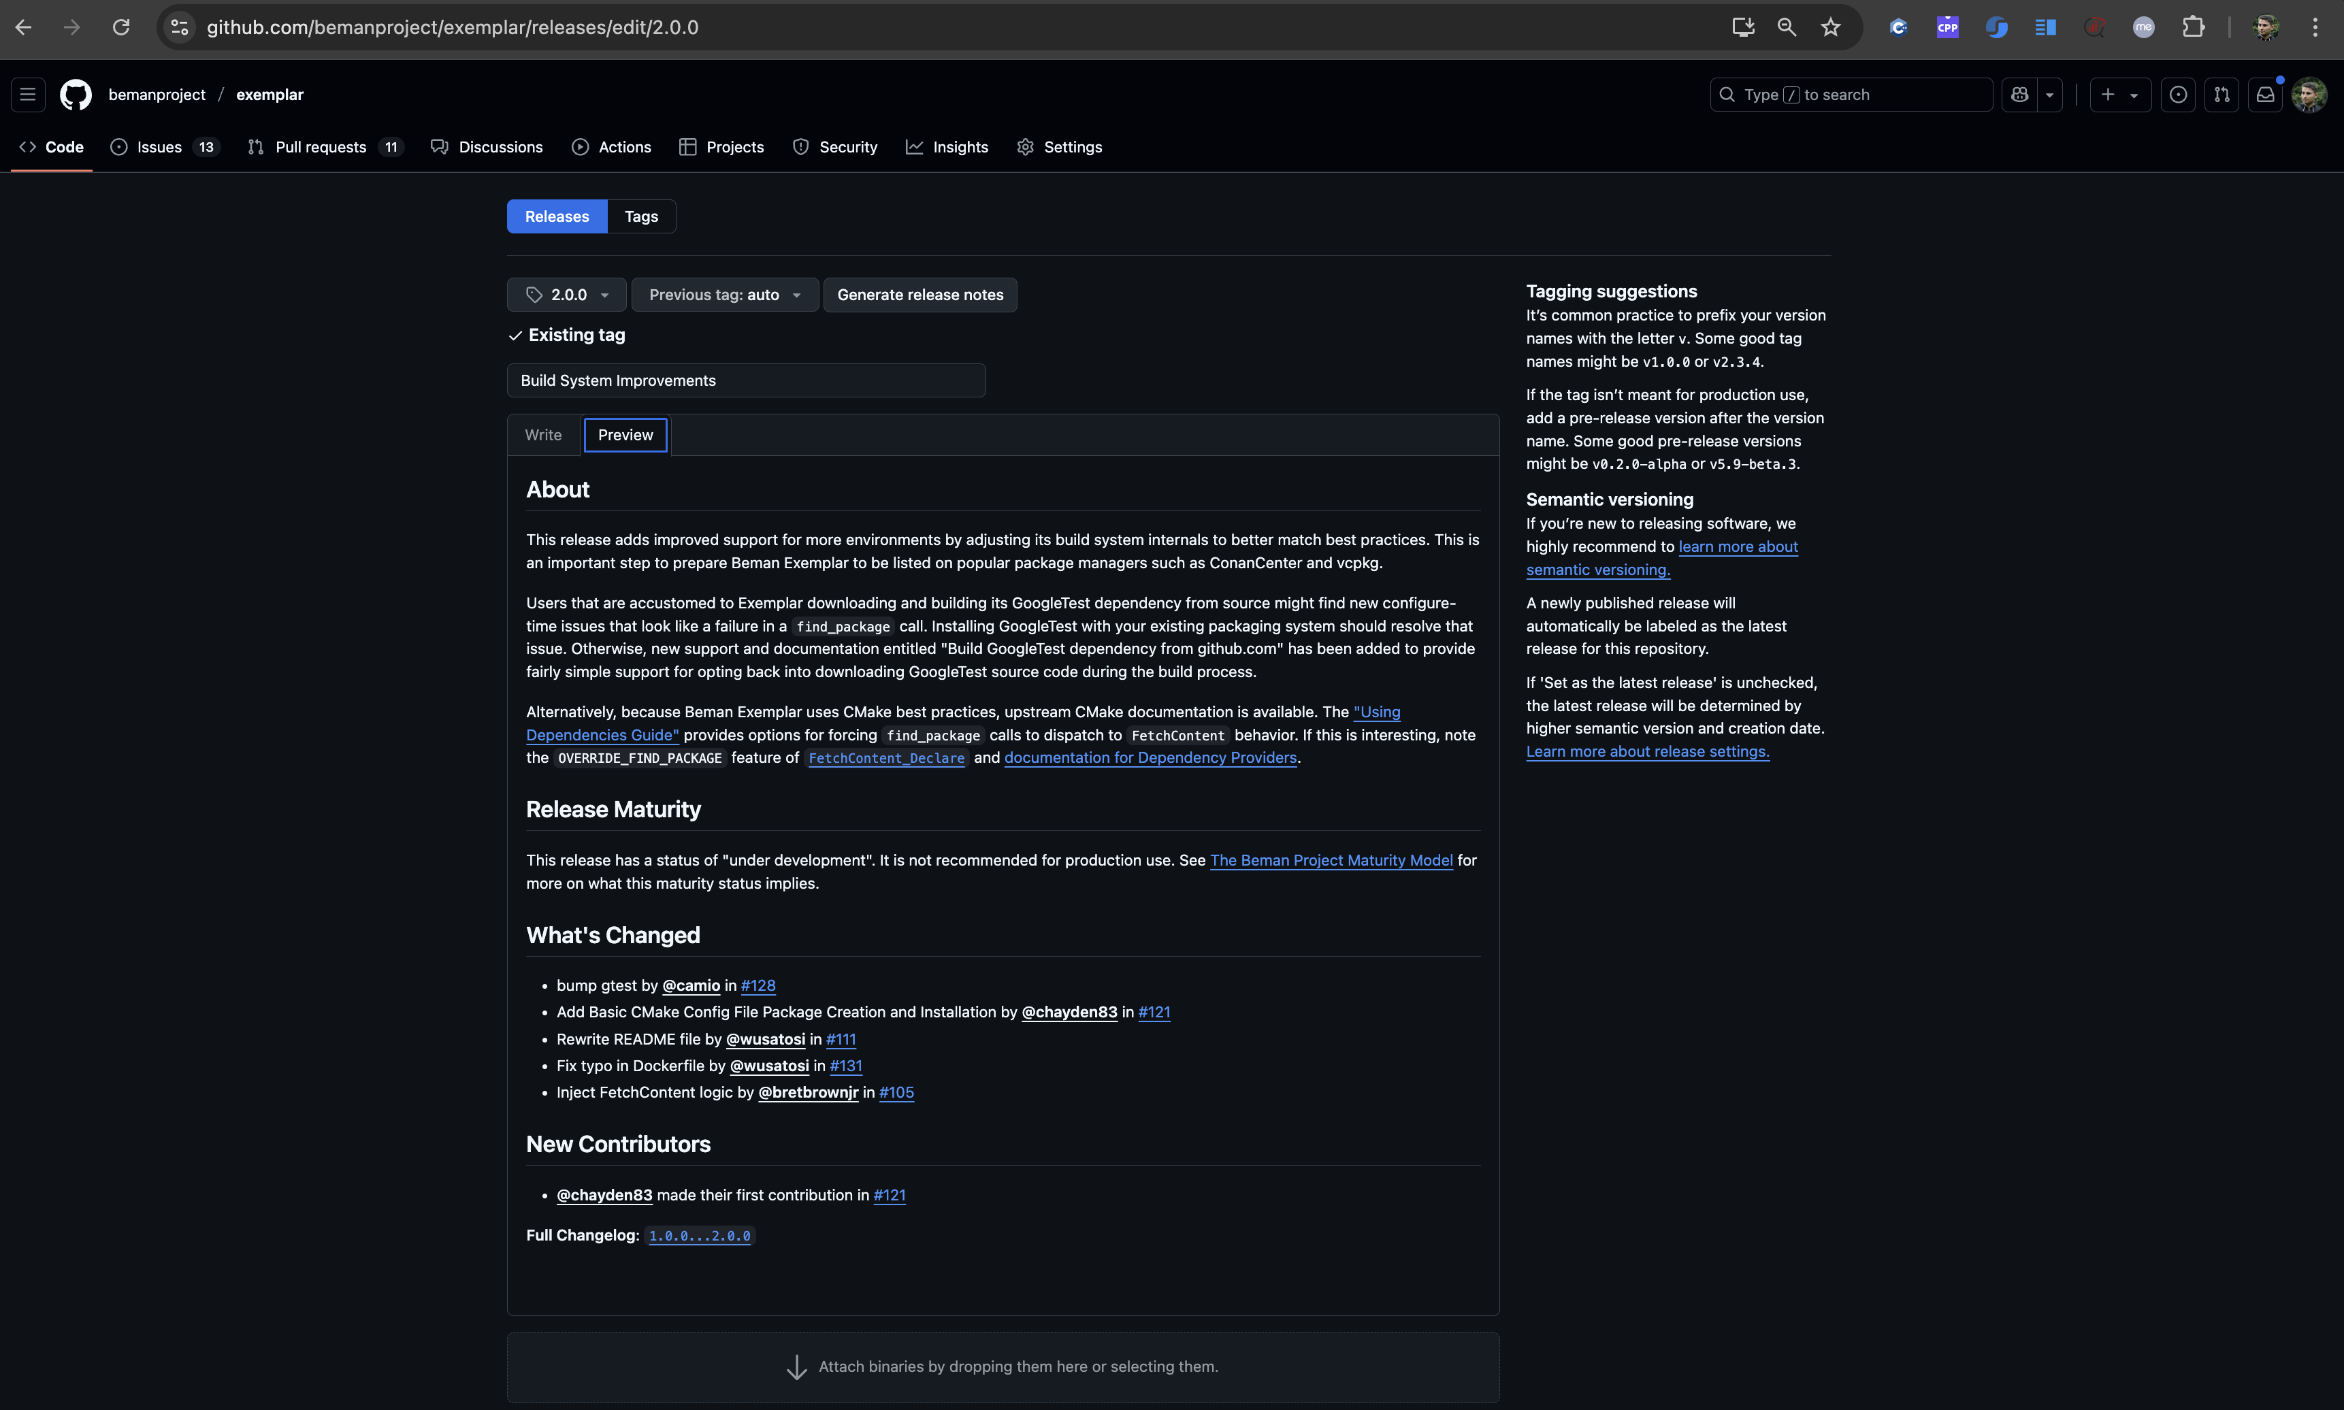Open the Previous tag: auto dropdown

click(x=724, y=295)
